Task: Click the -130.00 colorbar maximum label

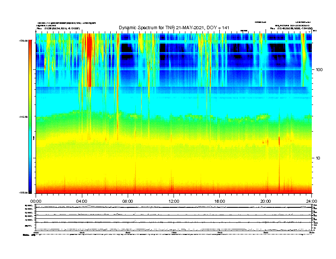Action: pos(23,41)
